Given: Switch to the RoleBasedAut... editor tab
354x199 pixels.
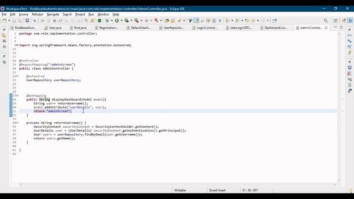Looking at the screenshot, I should click(23, 28).
